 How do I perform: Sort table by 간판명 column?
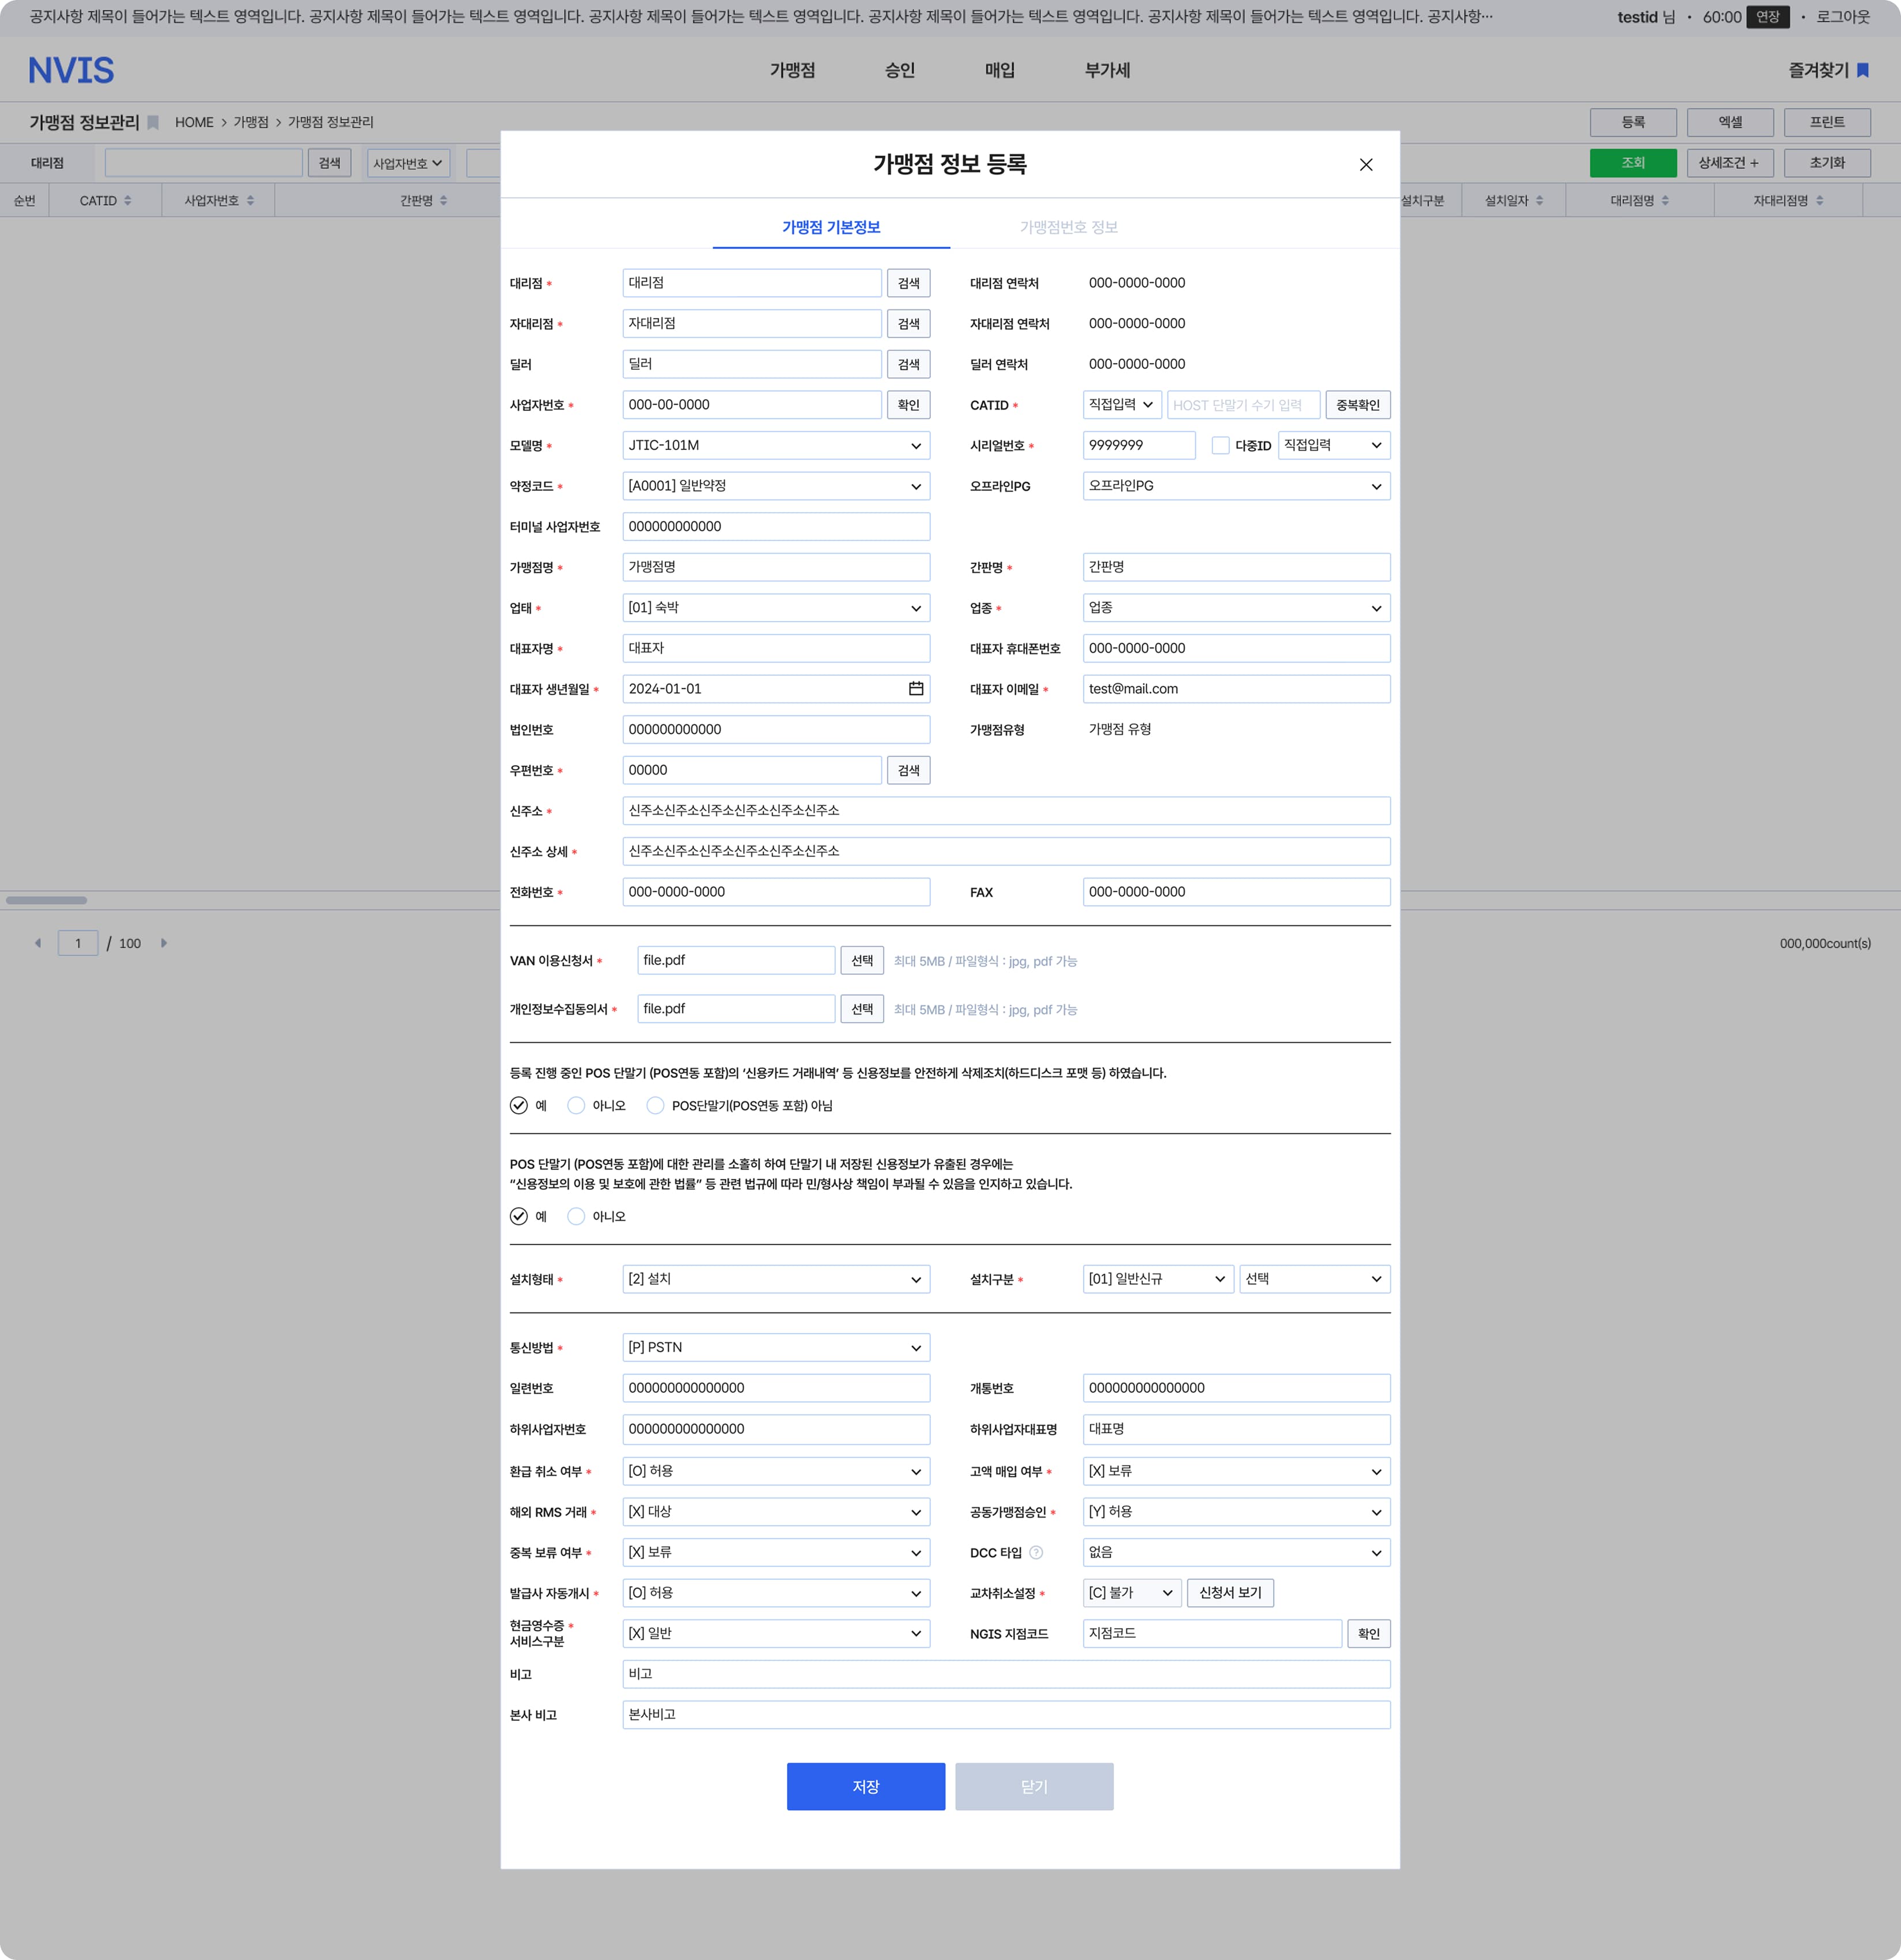point(443,201)
